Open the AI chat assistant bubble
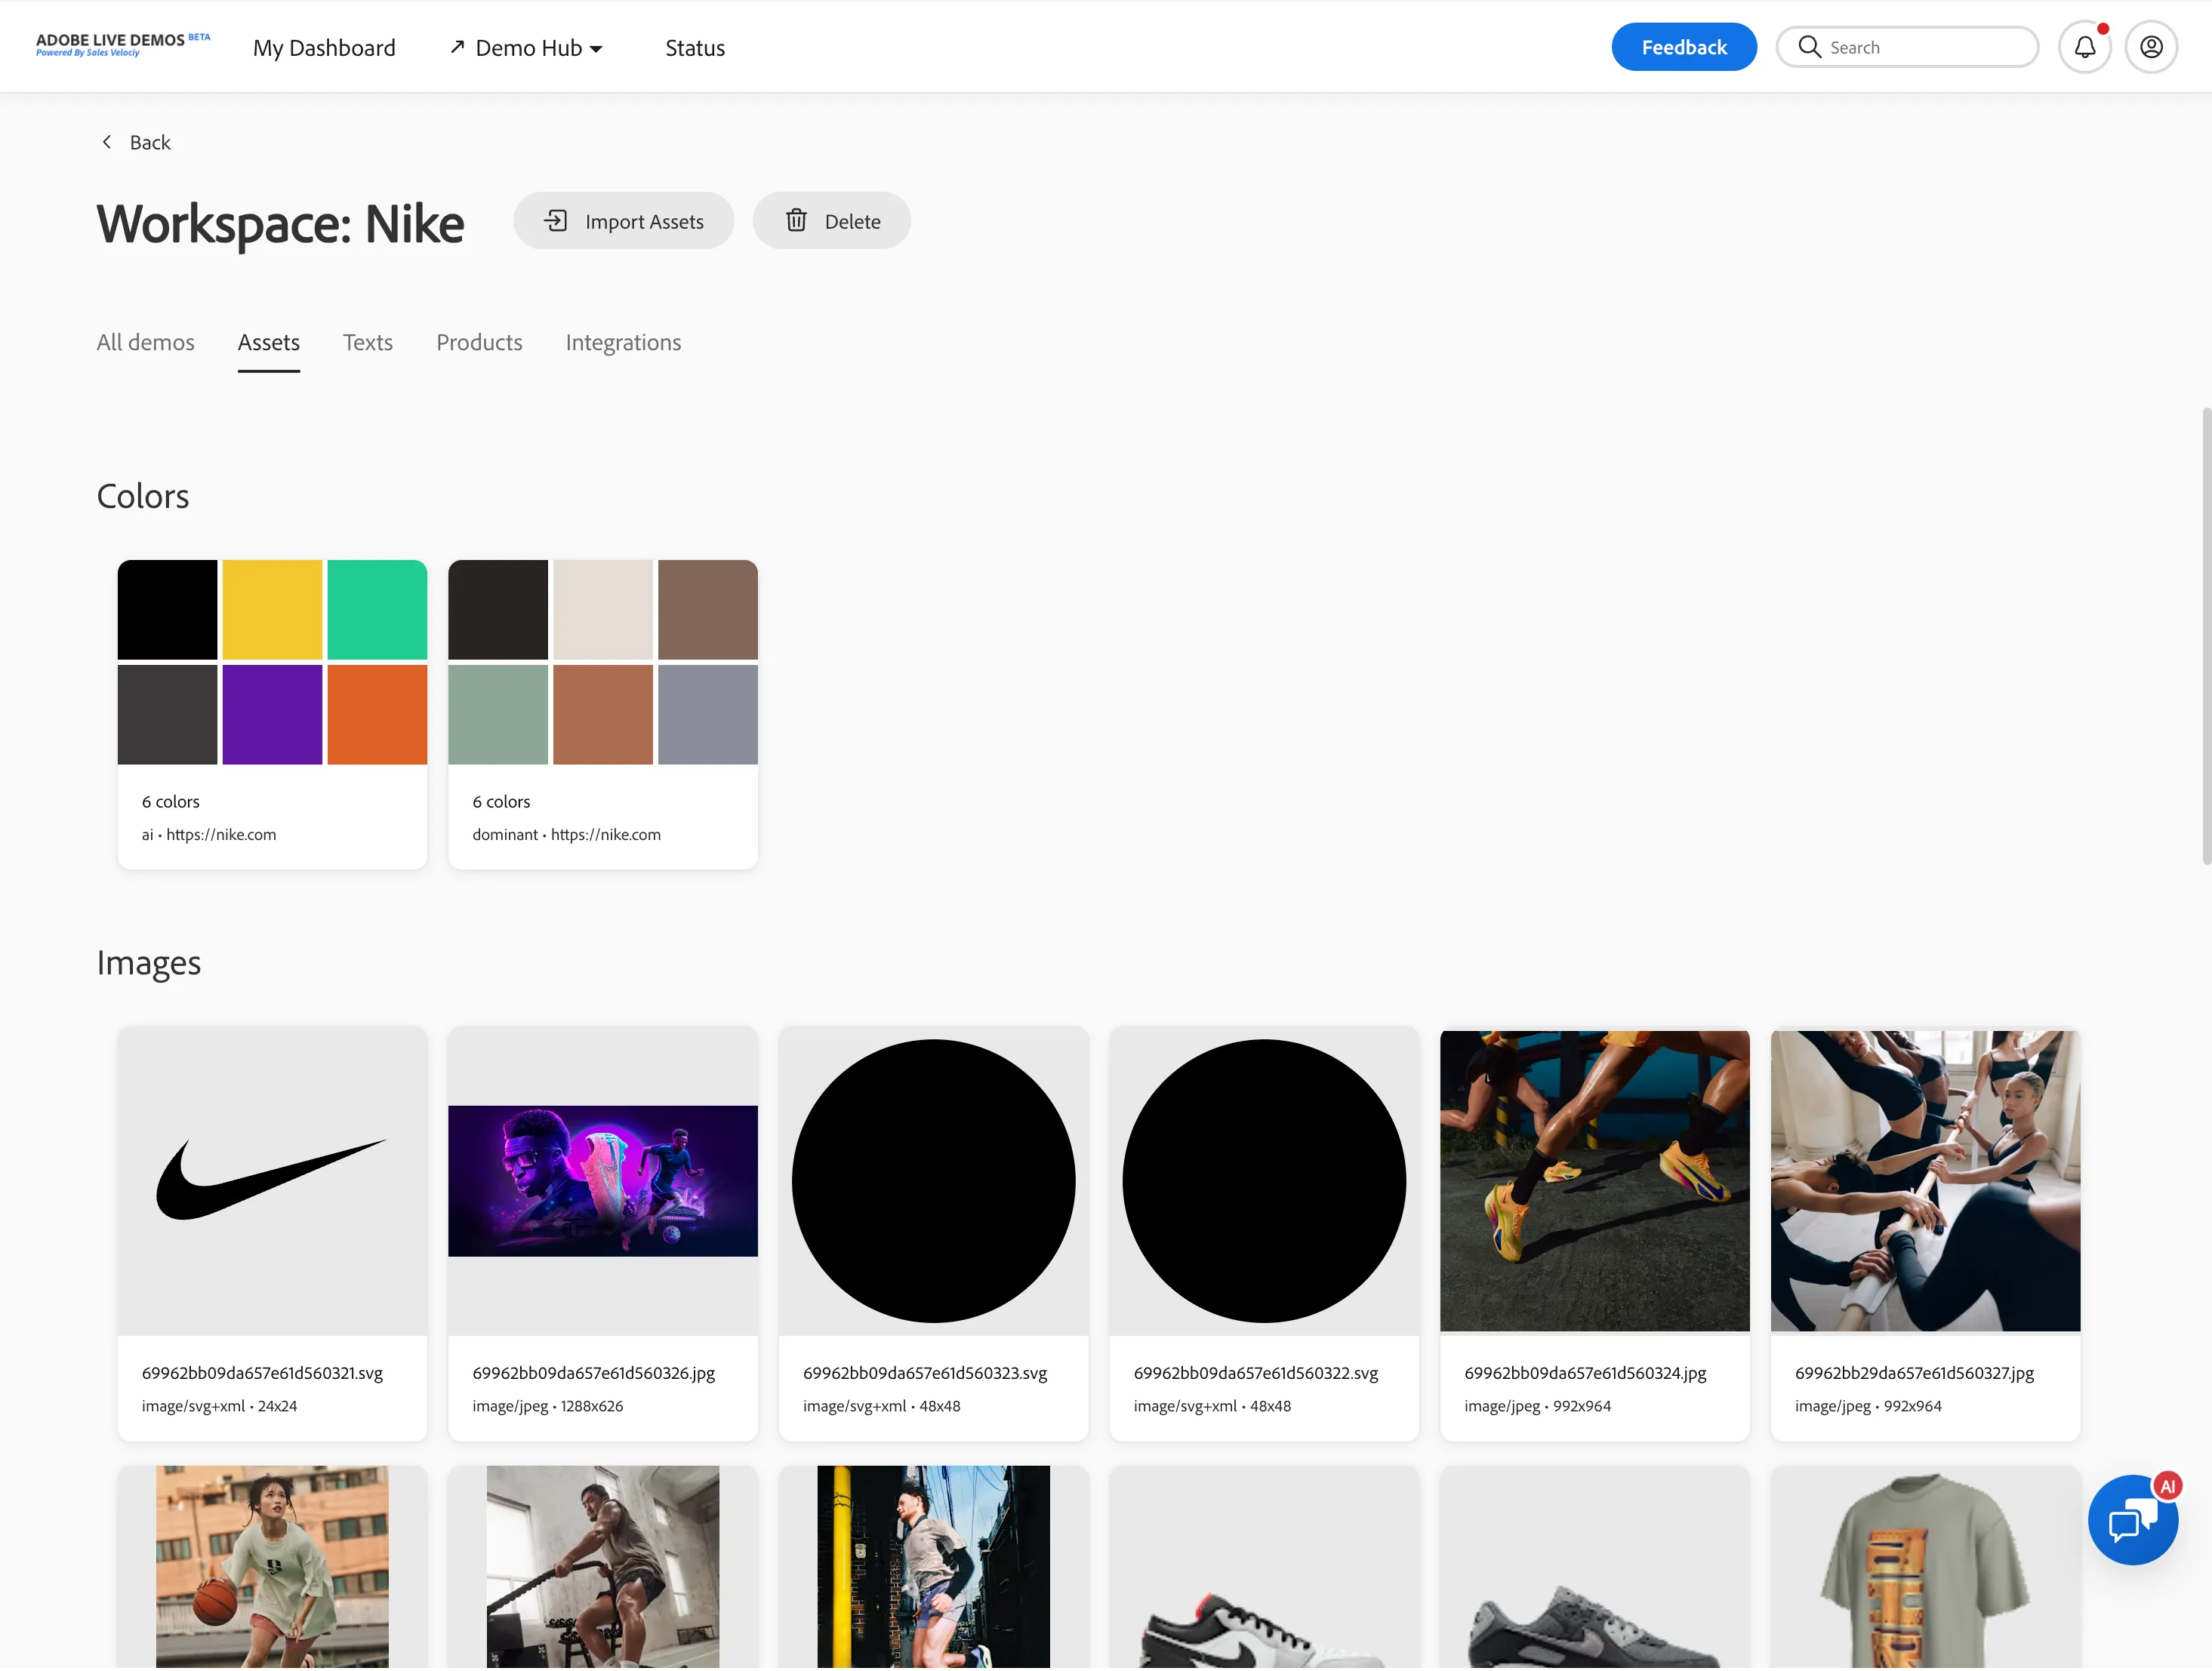 click(x=2133, y=1519)
